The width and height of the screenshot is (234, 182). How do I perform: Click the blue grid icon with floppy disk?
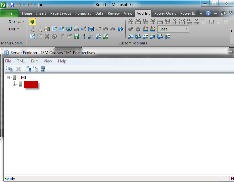(62, 29)
